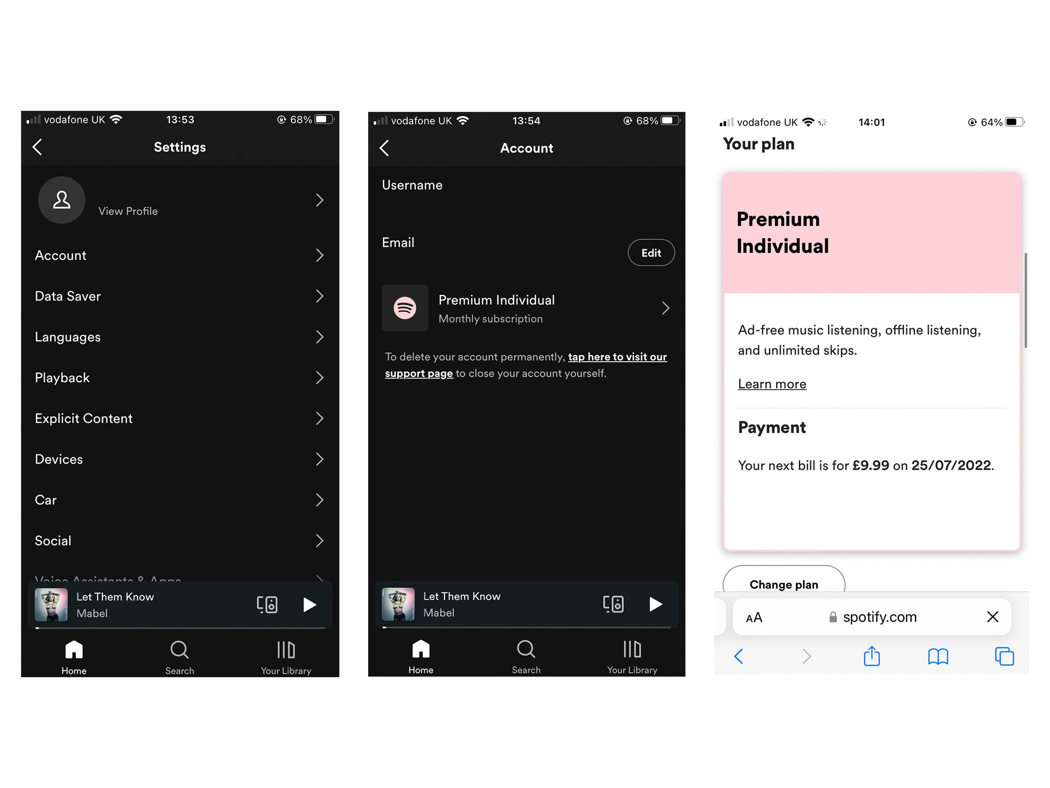Viewport: 1050px width, 788px height.
Task: Open the Explicit Content settings
Action: pos(178,418)
